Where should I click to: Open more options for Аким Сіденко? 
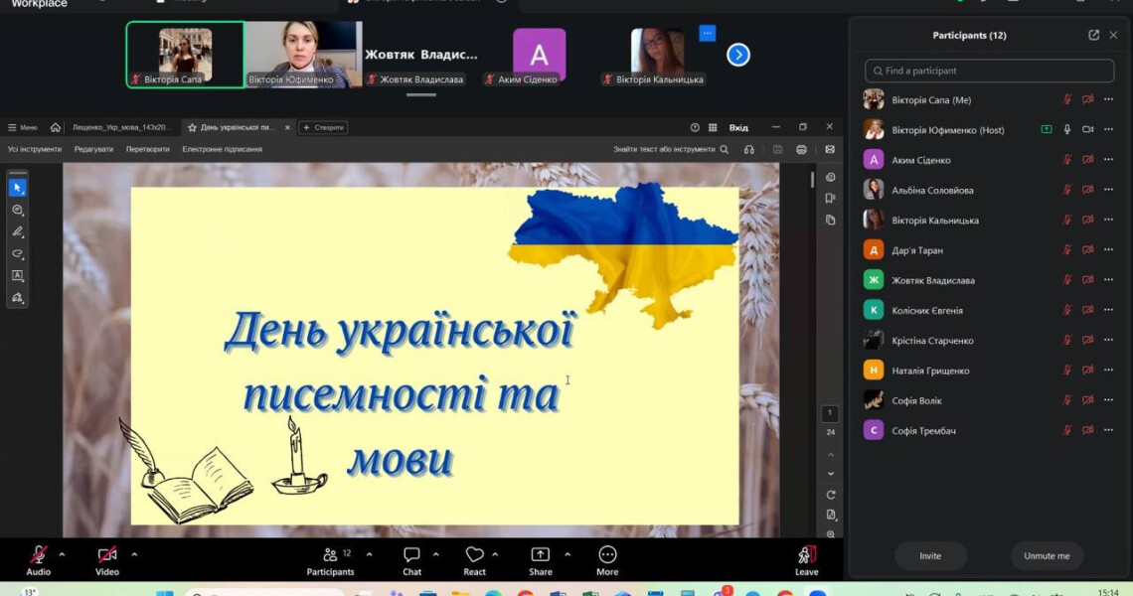[1108, 160]
